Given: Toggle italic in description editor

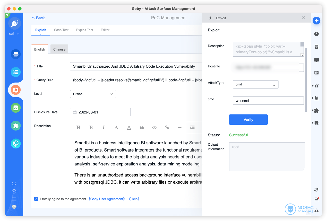Looking at the screenshot, I should click(104, 127).
